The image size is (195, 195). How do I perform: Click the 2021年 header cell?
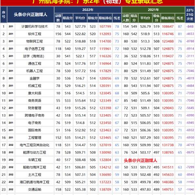click(x=153, y=10)
